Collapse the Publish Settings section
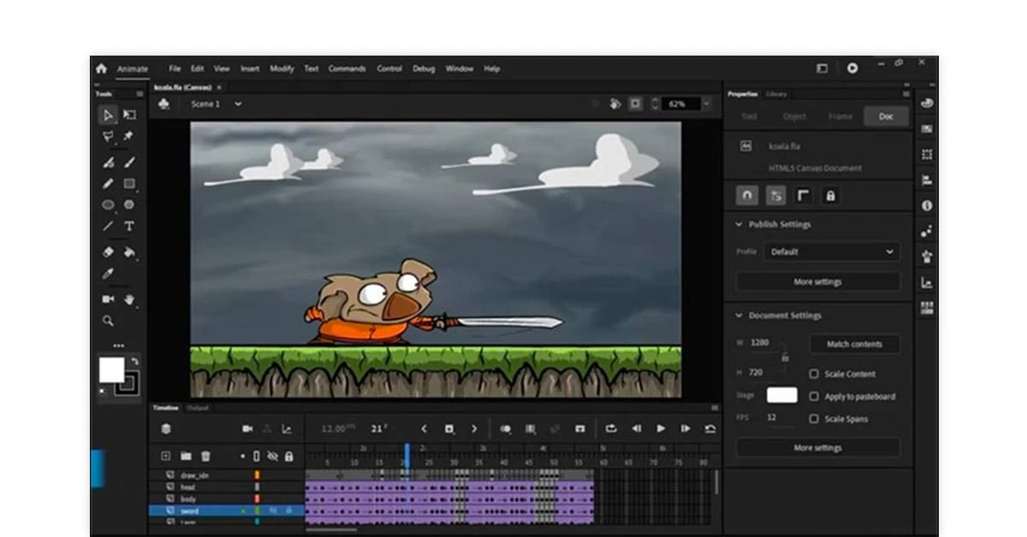Image resolution: width=1027 pixels, height=537 pixels. 739,224
